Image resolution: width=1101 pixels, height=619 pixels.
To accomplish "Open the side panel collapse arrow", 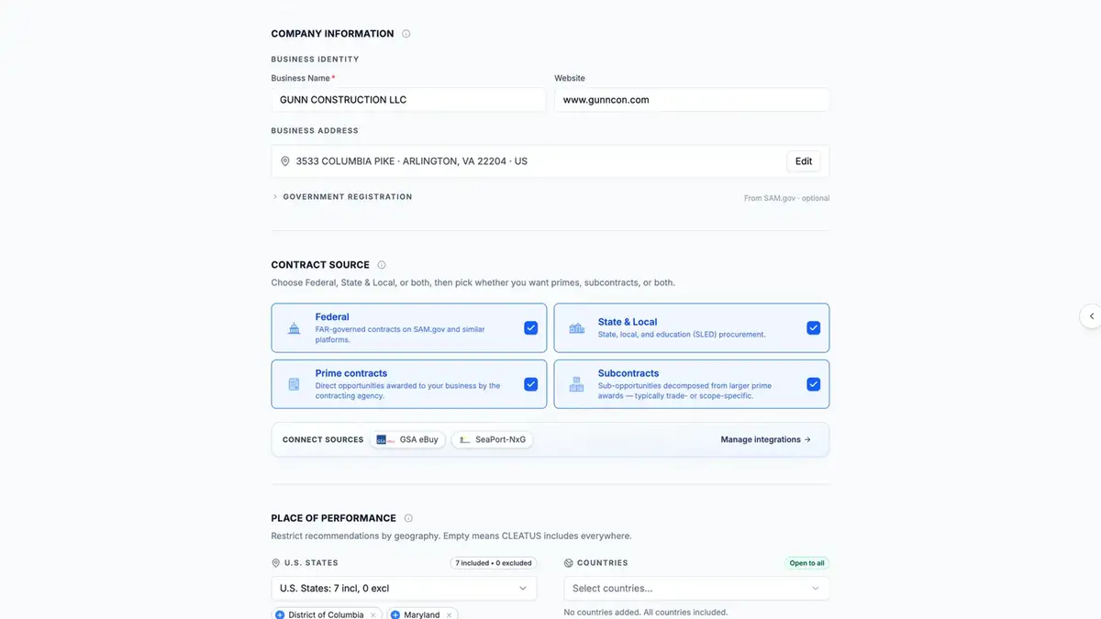I will (1091, 315).
